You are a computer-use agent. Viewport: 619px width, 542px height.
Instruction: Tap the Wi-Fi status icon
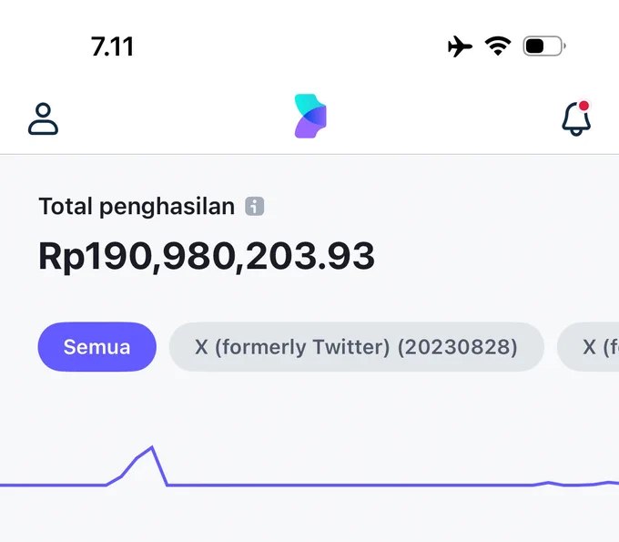(x=498, y=46)
